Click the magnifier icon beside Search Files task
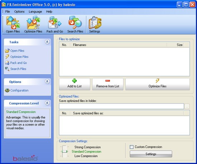 [x=7, y=69]
